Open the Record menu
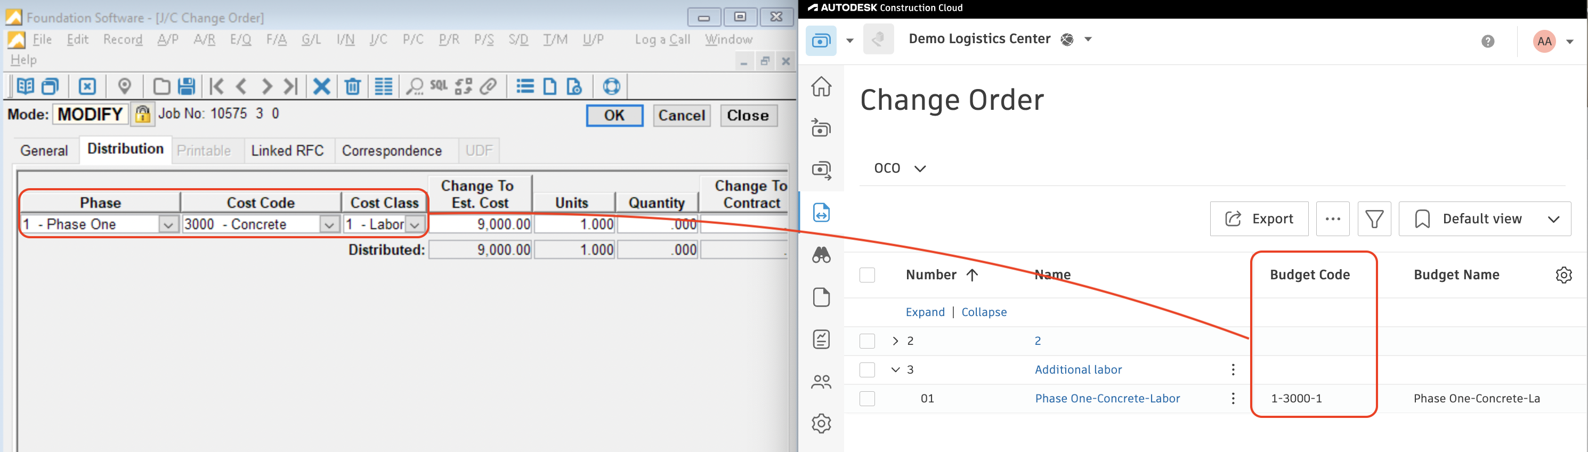 click(123, 39)
